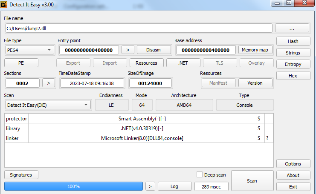Screen dimensions: 316x194
Task: Click the S cell in library row
Action: 260,128
